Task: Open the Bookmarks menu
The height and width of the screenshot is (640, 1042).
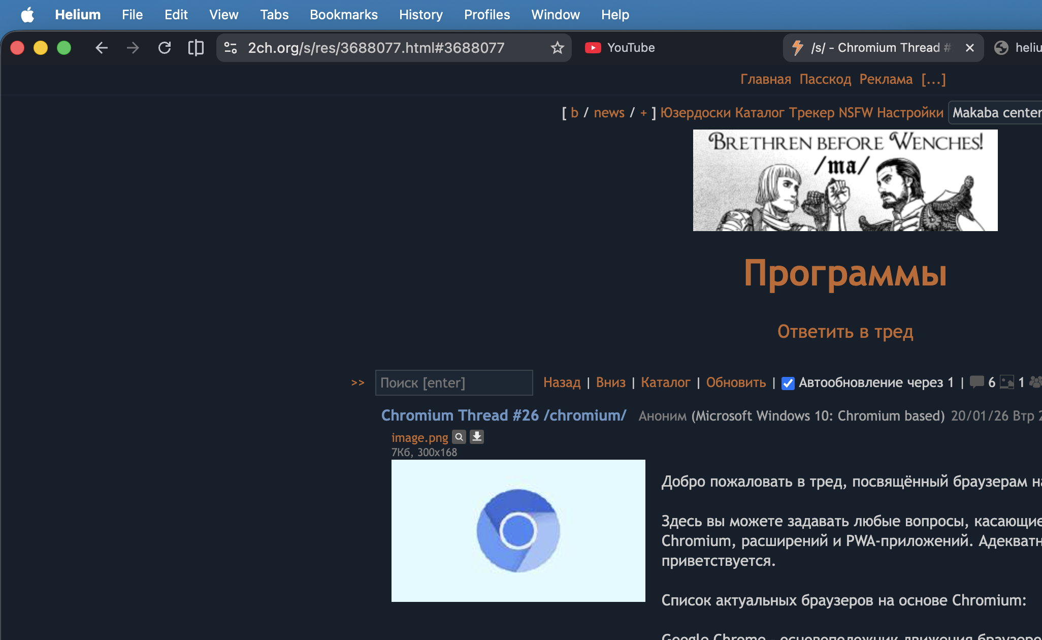Action: (344, 15)
